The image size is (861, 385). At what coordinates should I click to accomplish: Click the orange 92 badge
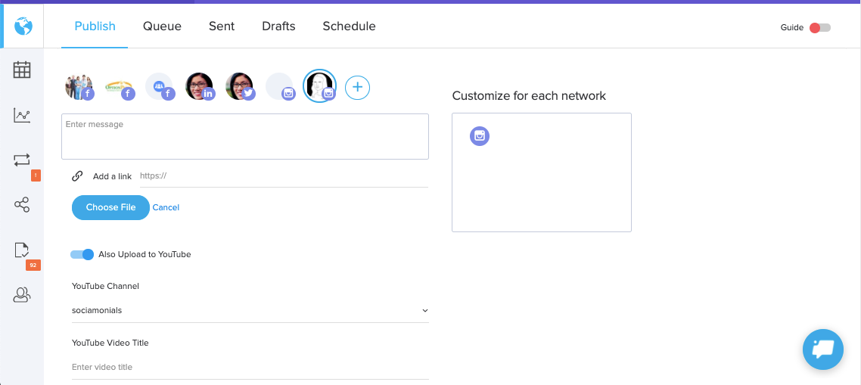click(33, 265)
